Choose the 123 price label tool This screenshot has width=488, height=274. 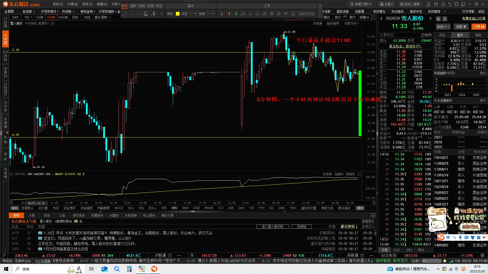tap(243, 14)
